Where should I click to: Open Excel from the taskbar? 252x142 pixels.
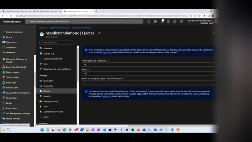point(133,130)
